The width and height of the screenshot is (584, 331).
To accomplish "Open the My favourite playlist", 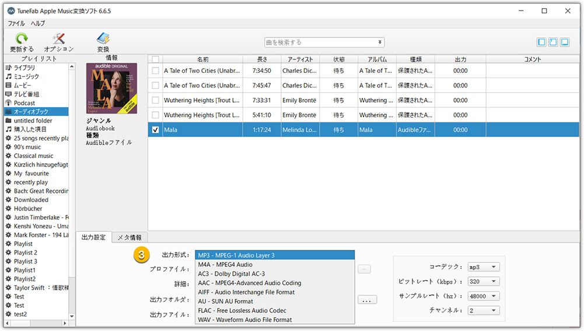I will (x=32, y=173).
